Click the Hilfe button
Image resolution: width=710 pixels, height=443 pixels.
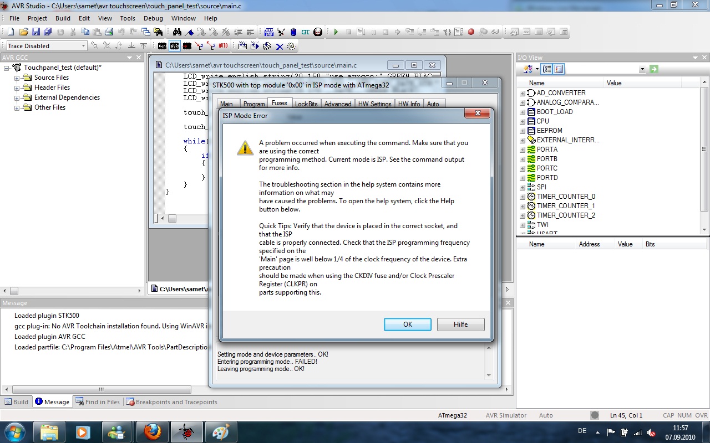[461, 324]
